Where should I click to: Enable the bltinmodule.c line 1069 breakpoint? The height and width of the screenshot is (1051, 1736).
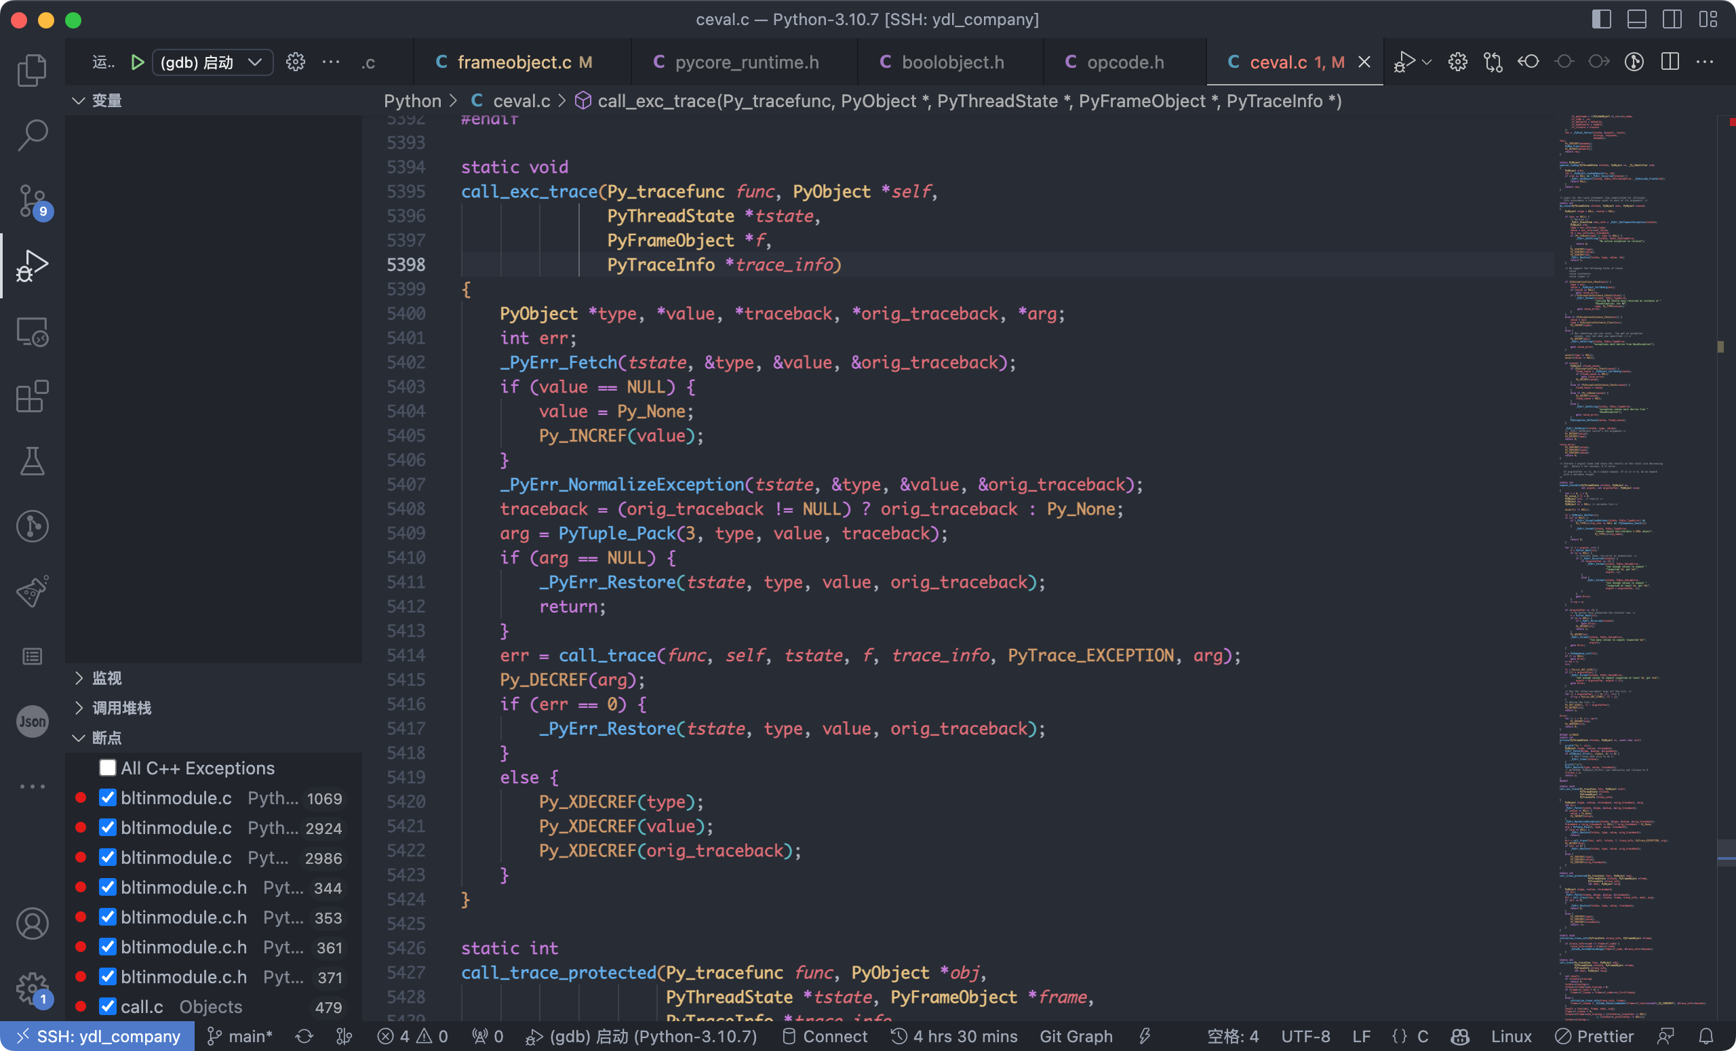(106, 797)
